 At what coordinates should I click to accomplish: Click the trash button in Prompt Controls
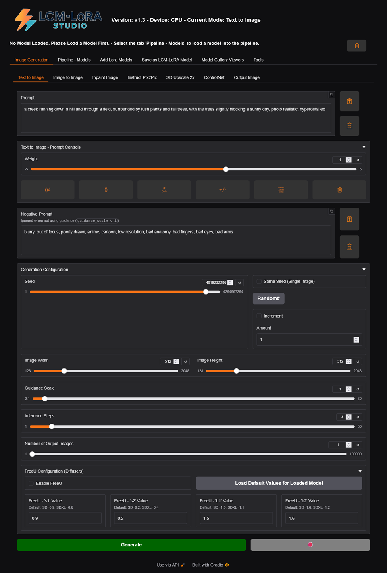(x=339, y=190)
